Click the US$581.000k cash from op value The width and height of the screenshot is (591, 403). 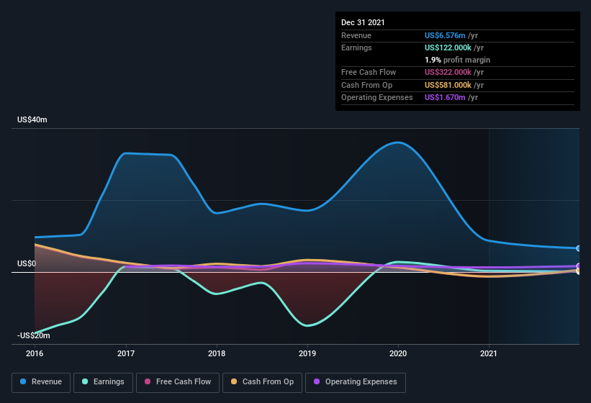(448, 85)
